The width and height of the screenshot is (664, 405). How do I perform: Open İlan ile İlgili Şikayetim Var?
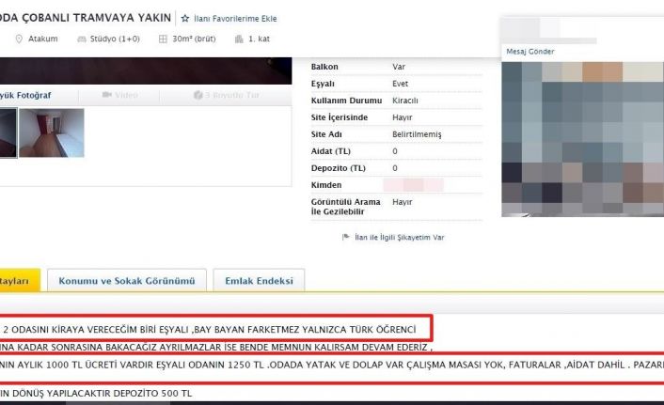point(400,238)
